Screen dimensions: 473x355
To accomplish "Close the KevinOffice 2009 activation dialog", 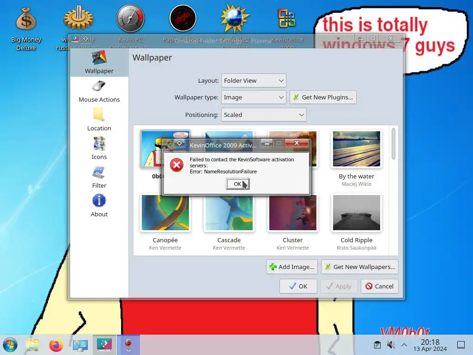I will click(x=297, y=143).
